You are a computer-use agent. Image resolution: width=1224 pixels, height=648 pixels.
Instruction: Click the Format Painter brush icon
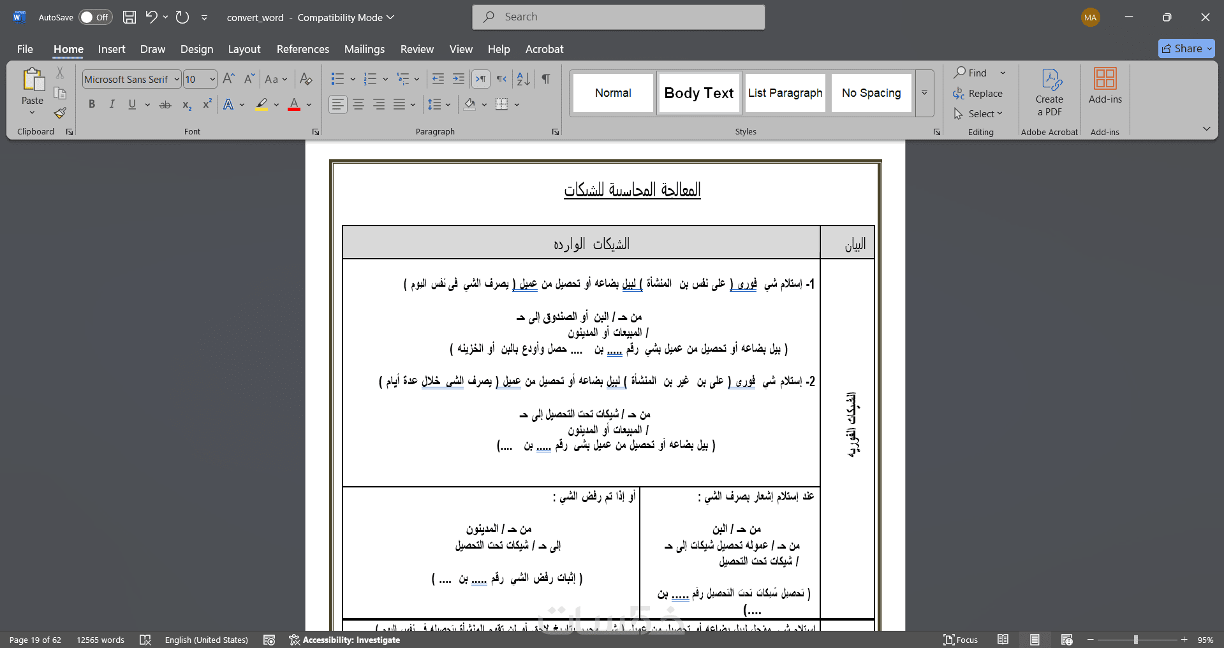(60, 113)
